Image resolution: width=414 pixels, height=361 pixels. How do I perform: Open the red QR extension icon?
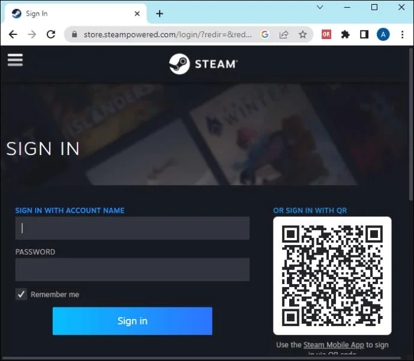tap(326, 34)
